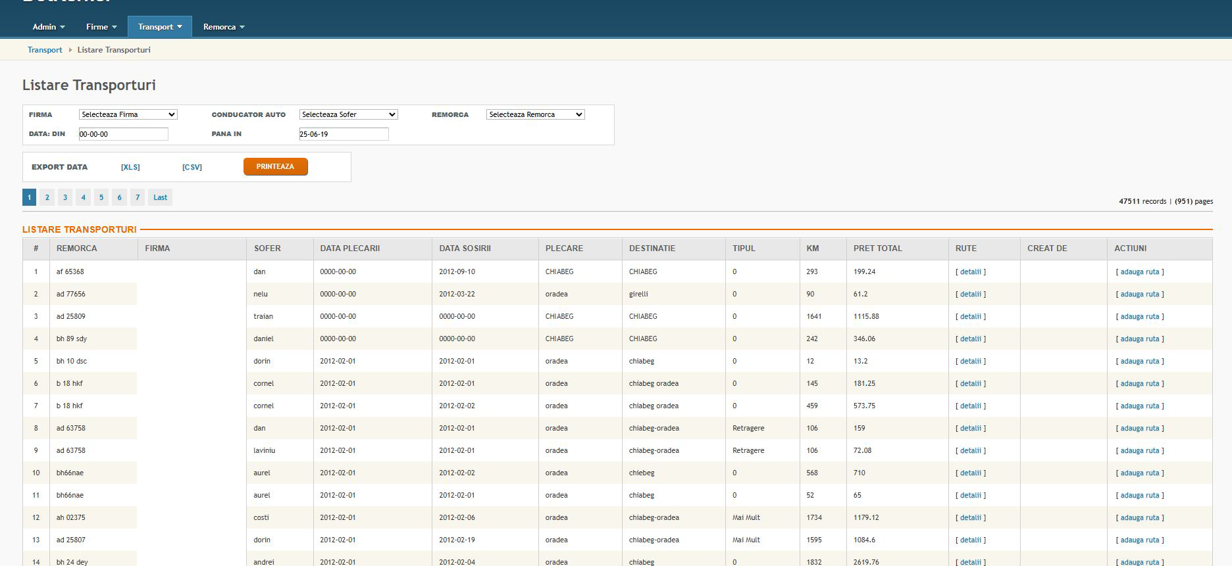Click the Data Din date field
This screenshot has height=566, width=1232.
pos(123,134)
